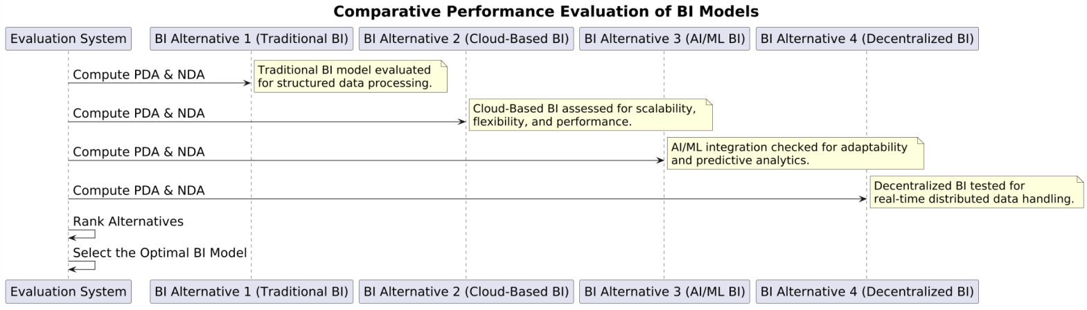This screenshot has height=310, width=1087.
Task: Click the bottom Evaluation System participant box
Action: 68,292
